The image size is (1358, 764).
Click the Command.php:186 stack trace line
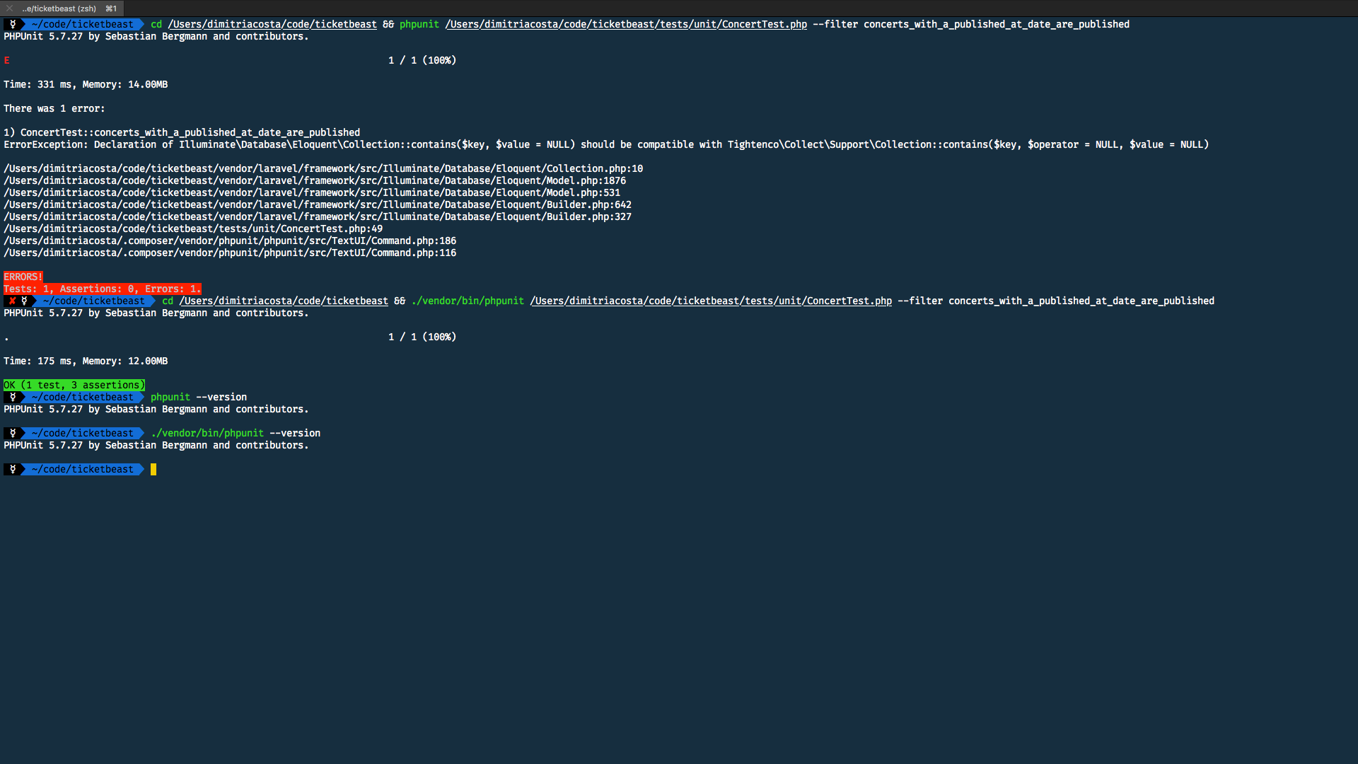click(x=230, y=241)
